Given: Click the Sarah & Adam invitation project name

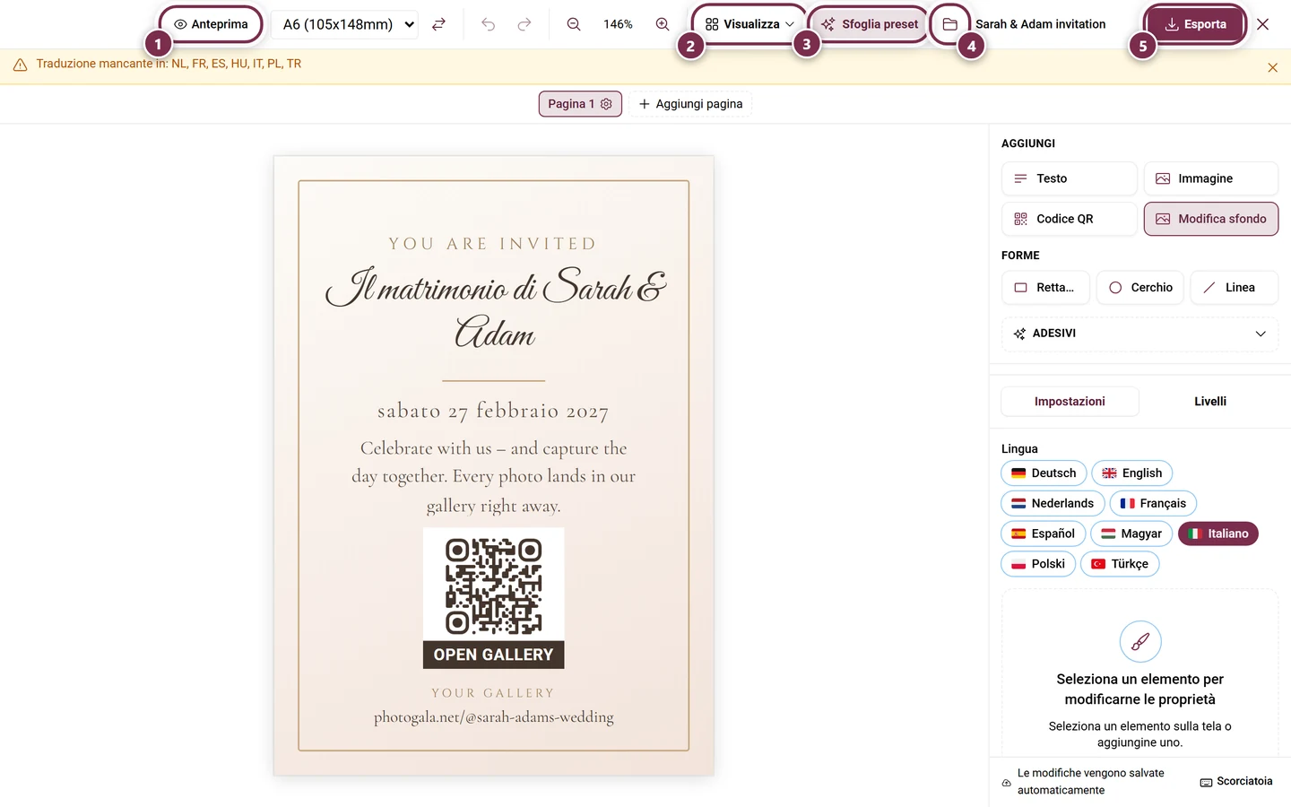Looking at the screenshot, I should tap(1040, 24).
